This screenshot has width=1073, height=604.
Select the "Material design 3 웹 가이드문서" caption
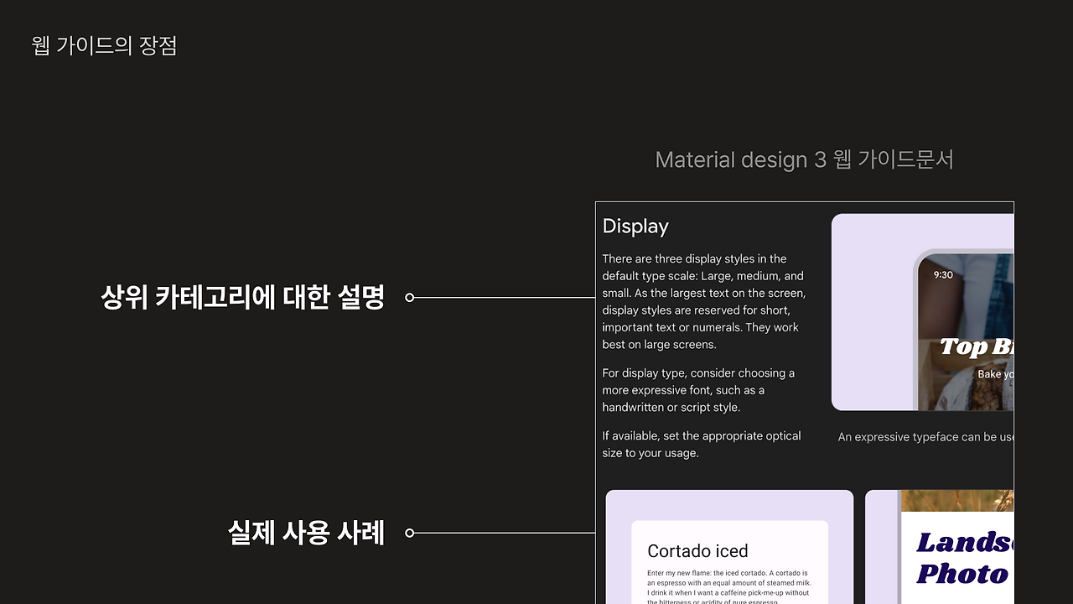click(x=804, y=159)
